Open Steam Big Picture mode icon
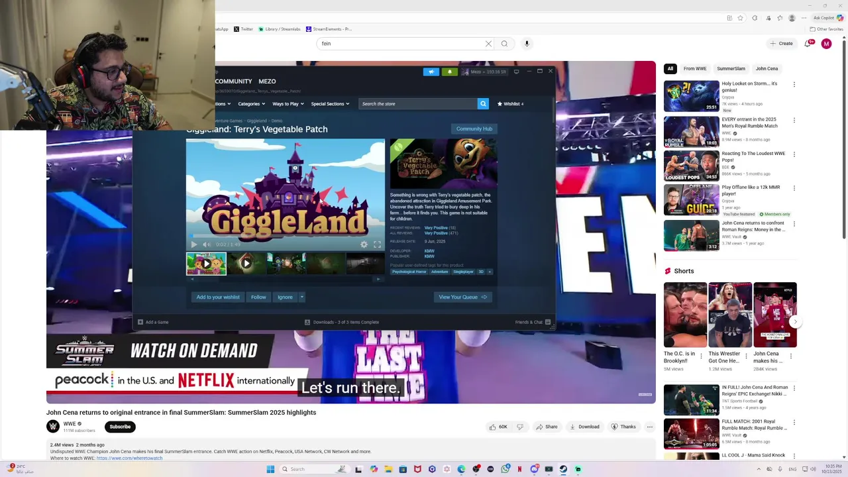Screen dimensions: 848x477 tap(516, 72)
